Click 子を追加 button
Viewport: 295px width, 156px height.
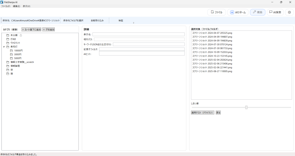pyautogui.click(x=48, y=29)
